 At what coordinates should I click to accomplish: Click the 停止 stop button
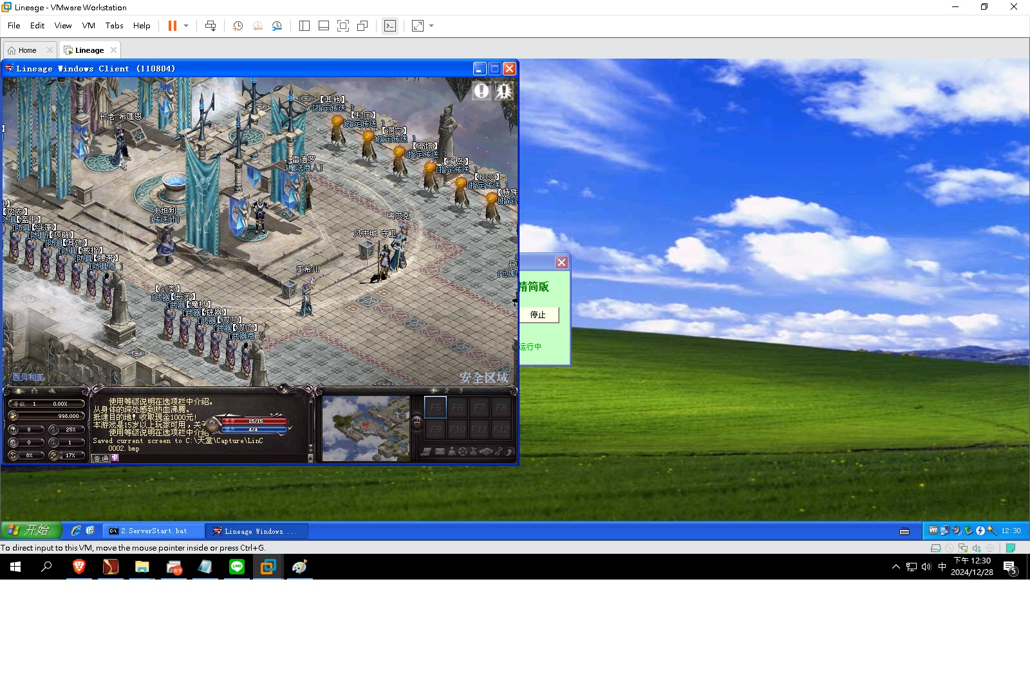click(538, 315)
